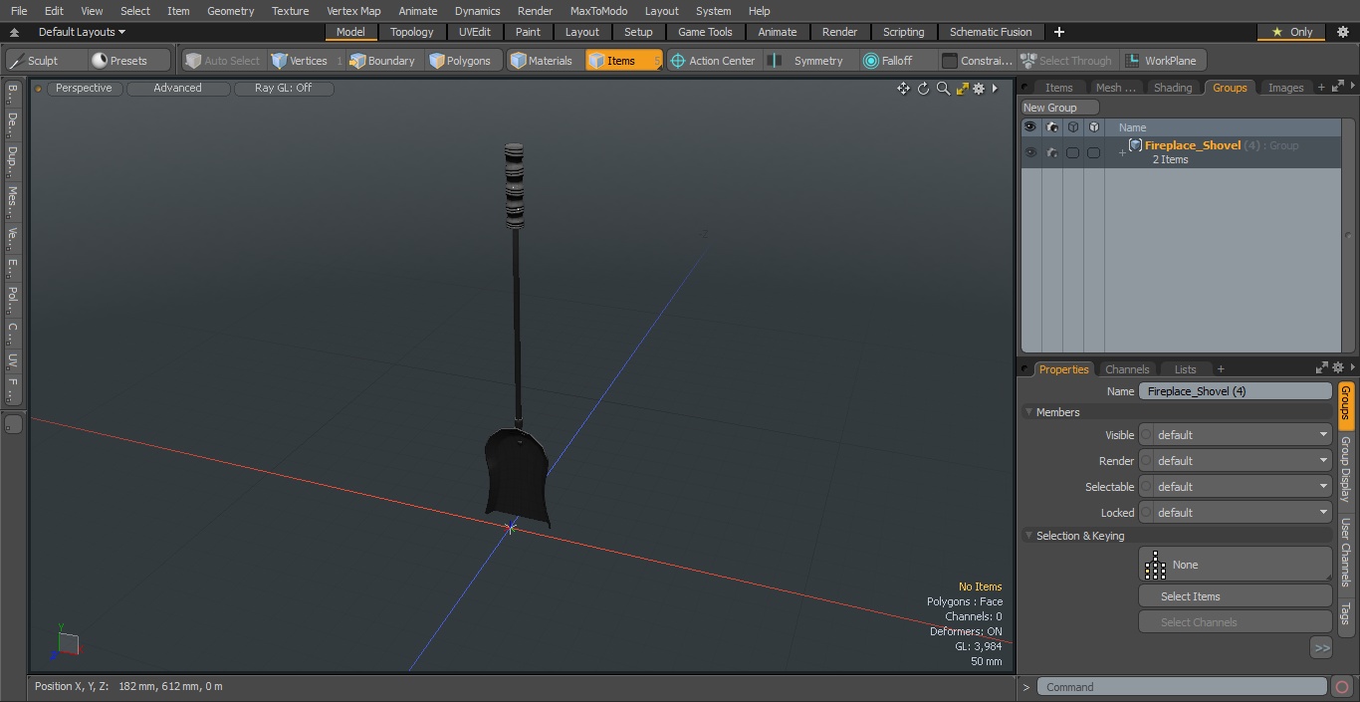
Task: Add a new layout tab with plus
Action: coord(1058,32)
